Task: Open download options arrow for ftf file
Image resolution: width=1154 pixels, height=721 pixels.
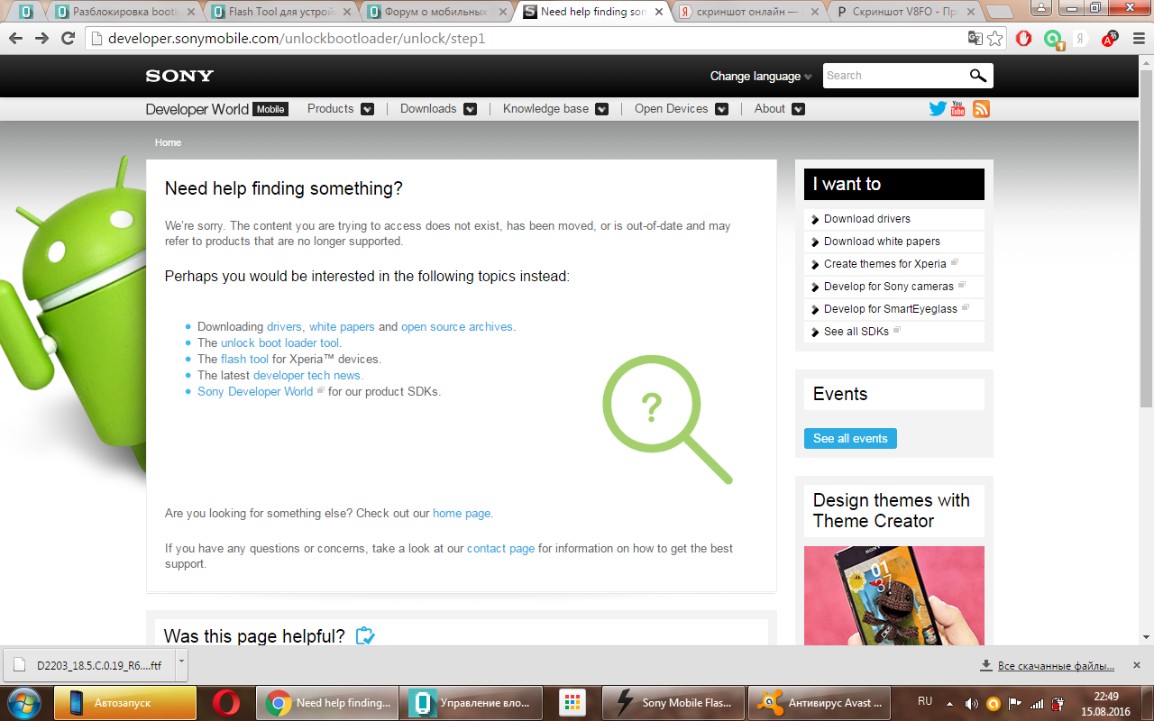Action: coord(181,662)
